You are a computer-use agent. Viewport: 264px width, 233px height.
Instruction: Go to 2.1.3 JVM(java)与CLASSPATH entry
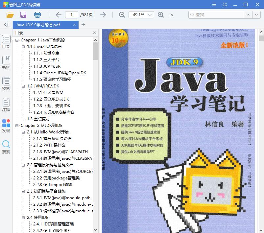pyautogui.click(x=60, y=152)
